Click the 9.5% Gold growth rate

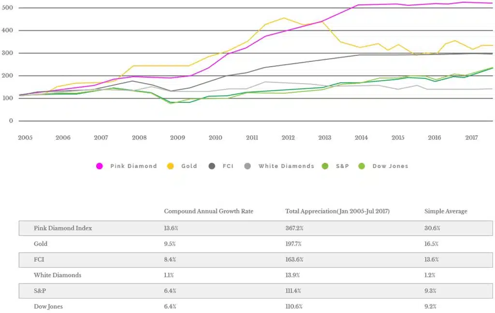(x=170, y=244)
